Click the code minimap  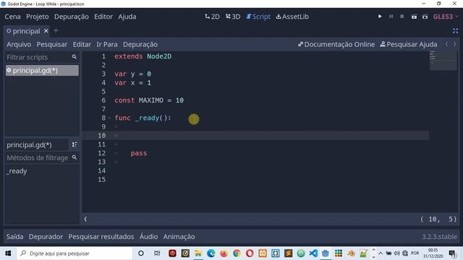click(x=443, y=61)
